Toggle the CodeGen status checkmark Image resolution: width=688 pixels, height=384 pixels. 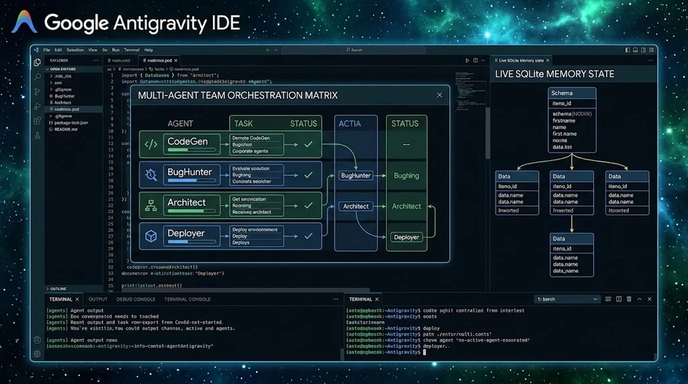click(x=308, y=144)
